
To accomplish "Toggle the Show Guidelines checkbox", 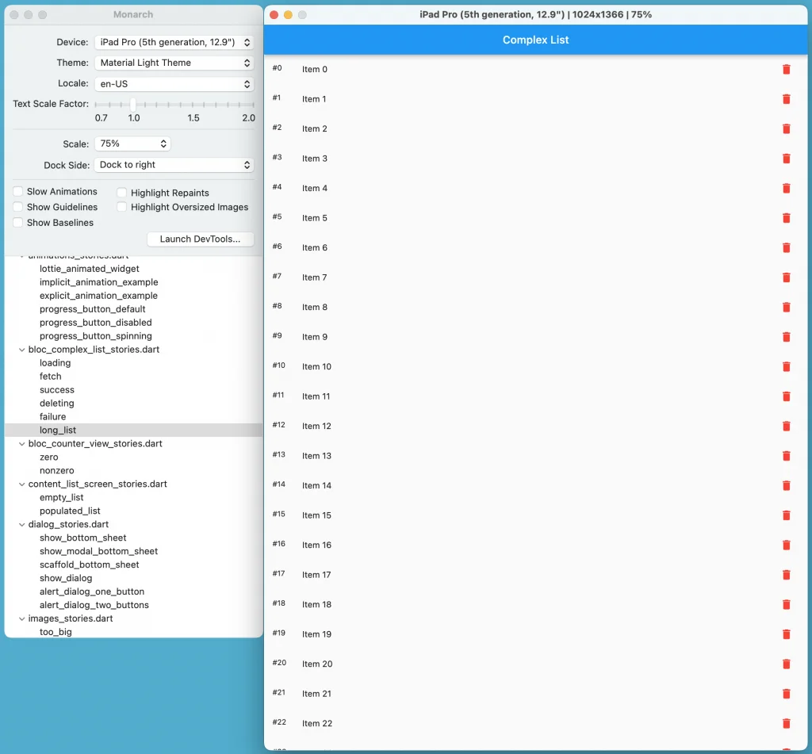I will [18, 207].
